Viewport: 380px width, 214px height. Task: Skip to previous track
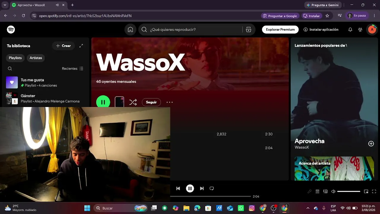point(178,188)
